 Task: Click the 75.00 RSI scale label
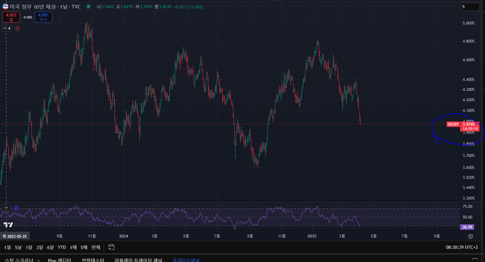(x=467, y=207)
